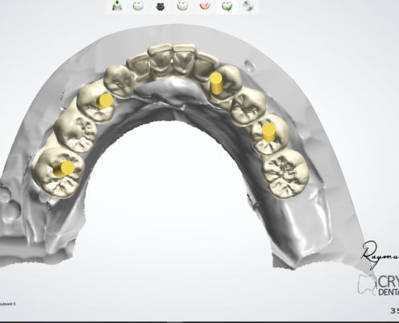399x323 pixels.
Task: Select the second white tooth step icon
Action: [183, 6]
